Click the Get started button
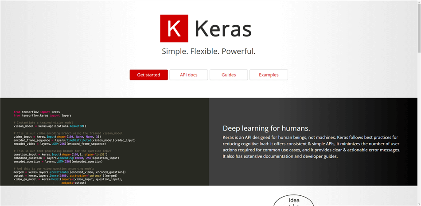The image size is (421, 206). click(x=149, y=75)
